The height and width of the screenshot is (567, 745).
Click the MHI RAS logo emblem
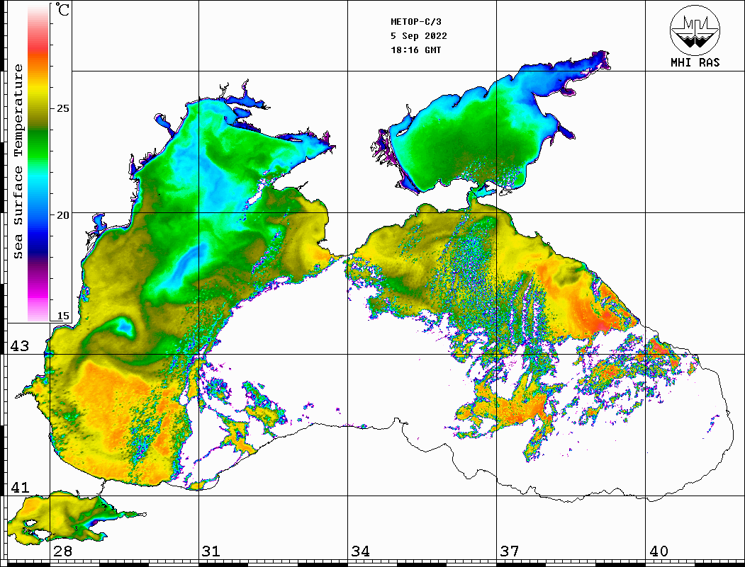[x=695, y=30]
